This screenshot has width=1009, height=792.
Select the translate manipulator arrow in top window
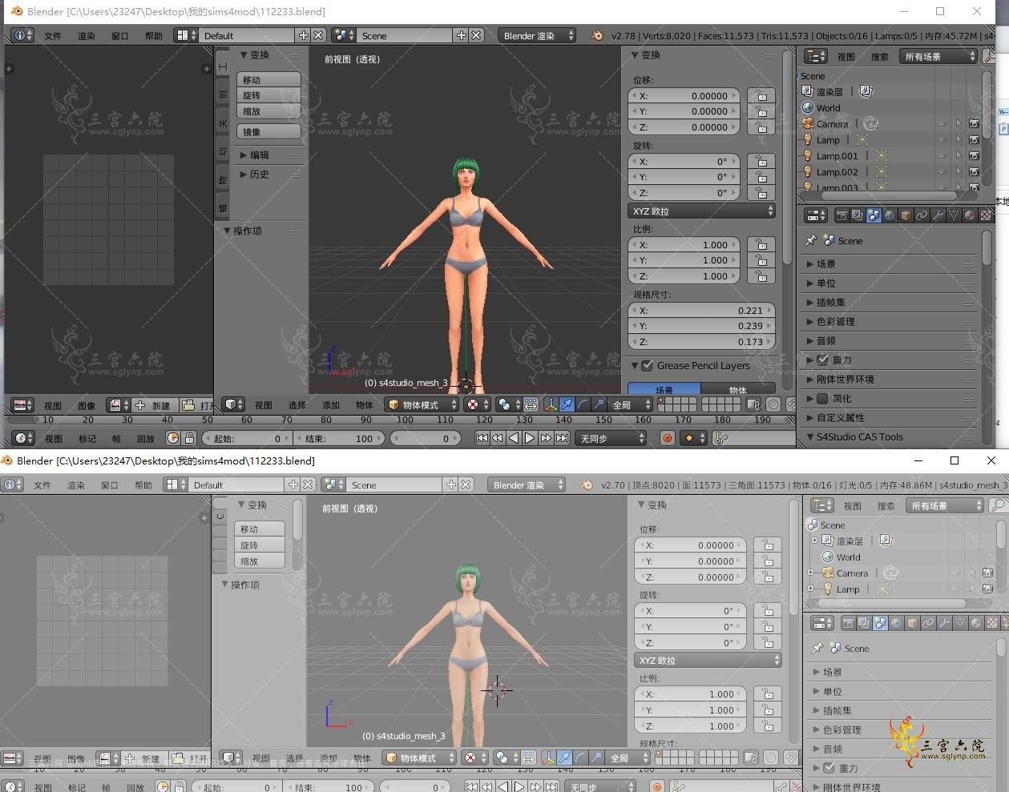(x=567, y=404)
